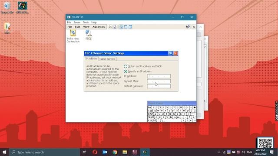Click the properties toolbar icon next to delete
278x156 pixels.
point(115,27)
